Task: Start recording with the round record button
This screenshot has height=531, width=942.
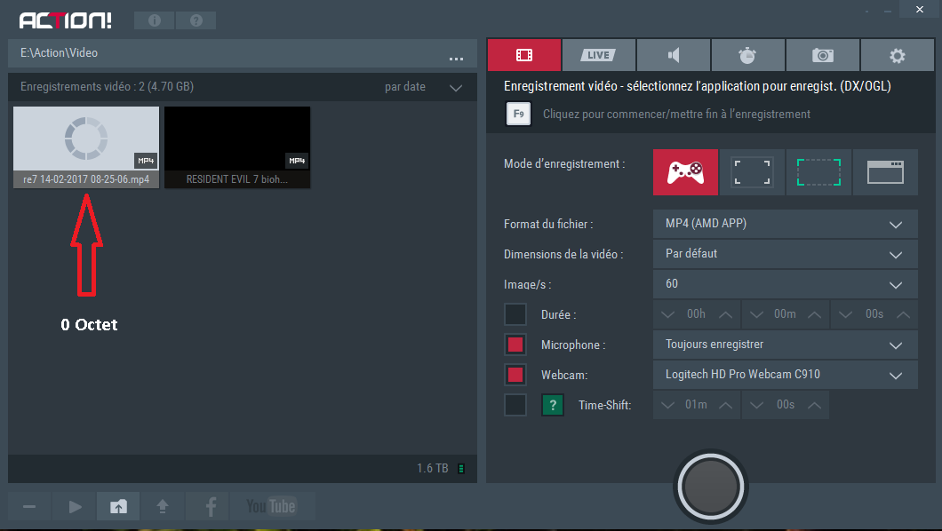Action: pyautogui.click(x=711, y=487)
